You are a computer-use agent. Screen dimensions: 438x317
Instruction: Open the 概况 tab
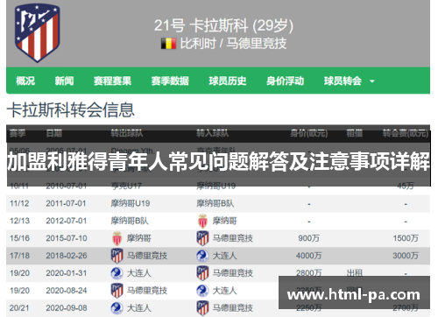pyautogui.click(x=25, y=81)
